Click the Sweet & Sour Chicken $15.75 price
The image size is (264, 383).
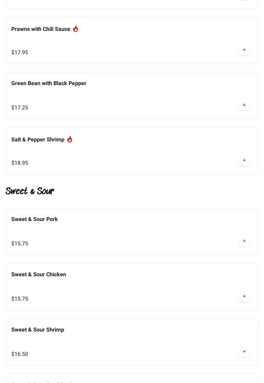pyautogui.click(x=20, y=299)
